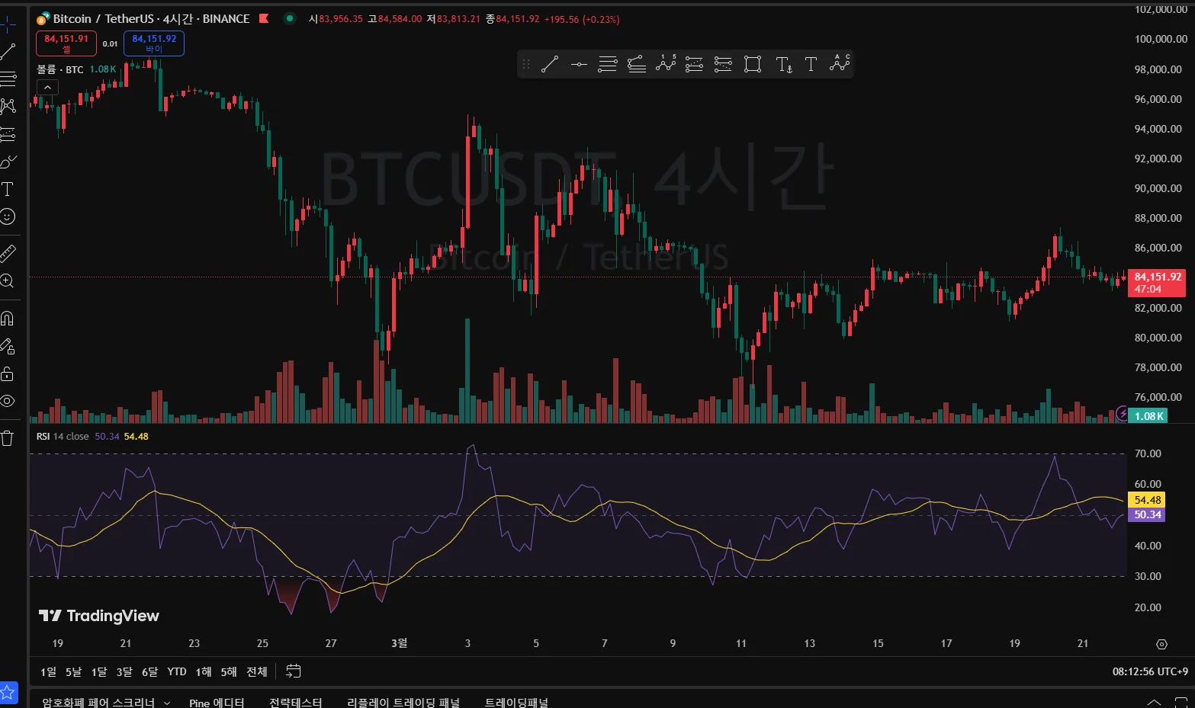This screenshot has width=1195, height=708.
Task: Expand the screener dropdown chevron
Action: [x=167, y=703]
